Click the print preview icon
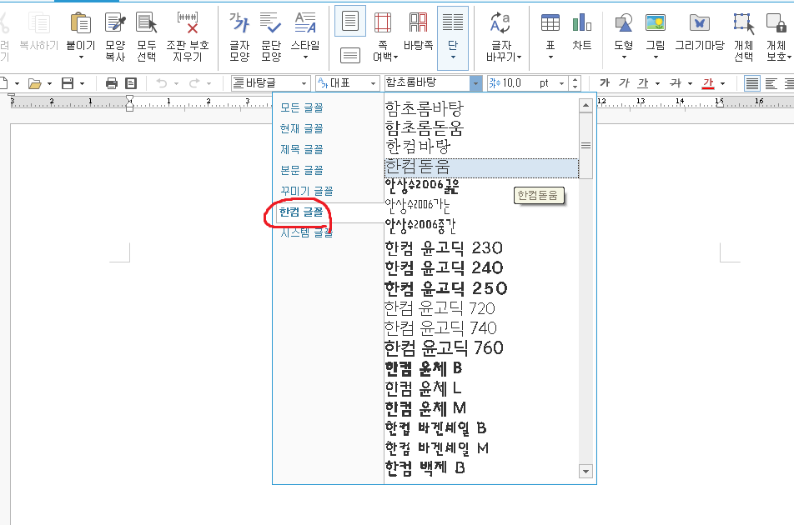This screenshot has width=794, height=525. click(x=131, y=83)
